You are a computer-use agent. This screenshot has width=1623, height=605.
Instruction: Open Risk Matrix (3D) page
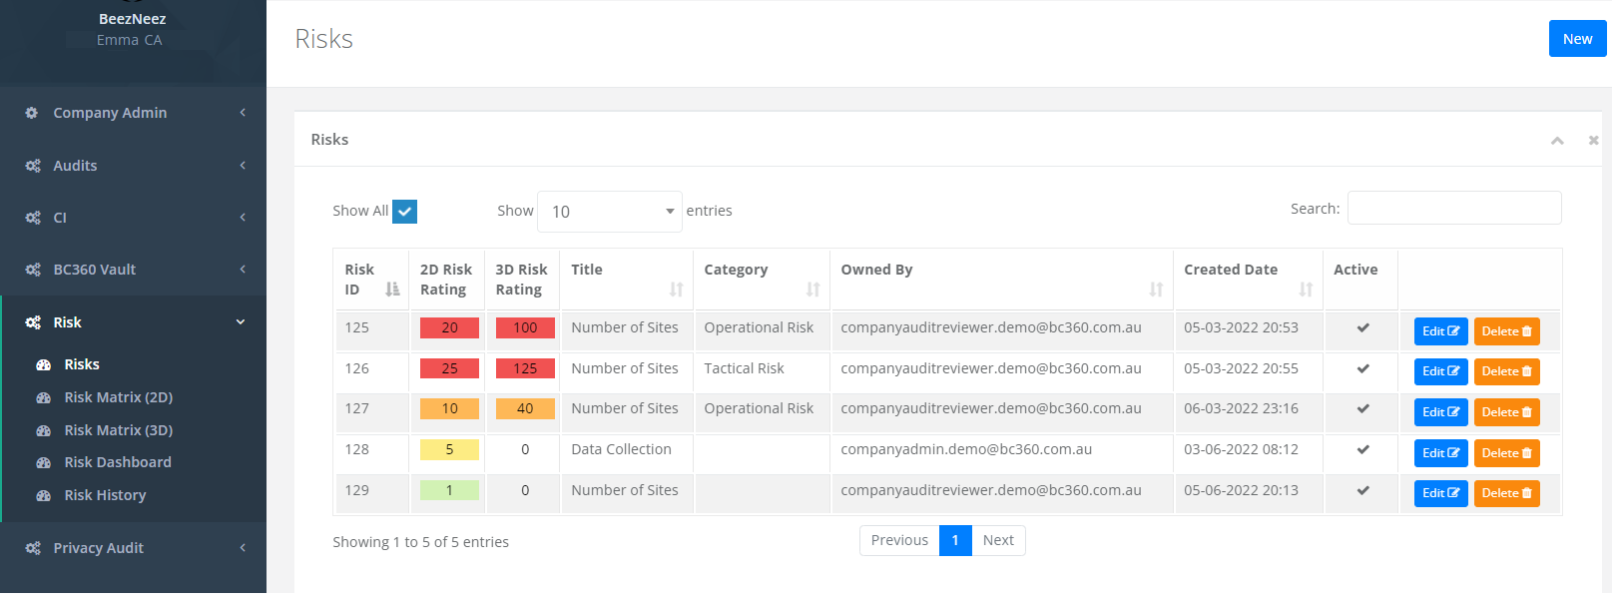[119, 430]
